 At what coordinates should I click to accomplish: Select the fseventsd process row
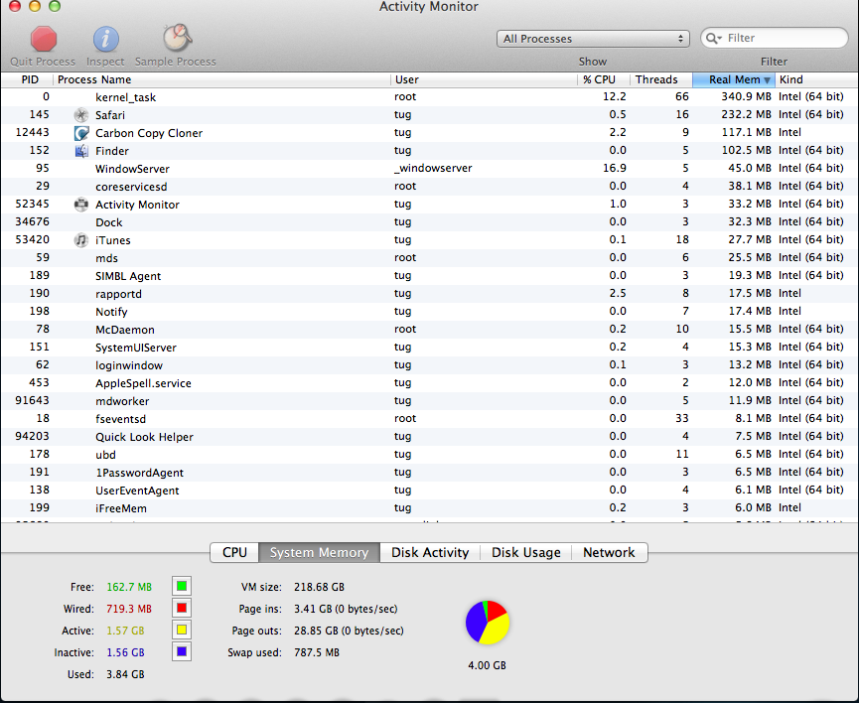(x=429, y=419)
